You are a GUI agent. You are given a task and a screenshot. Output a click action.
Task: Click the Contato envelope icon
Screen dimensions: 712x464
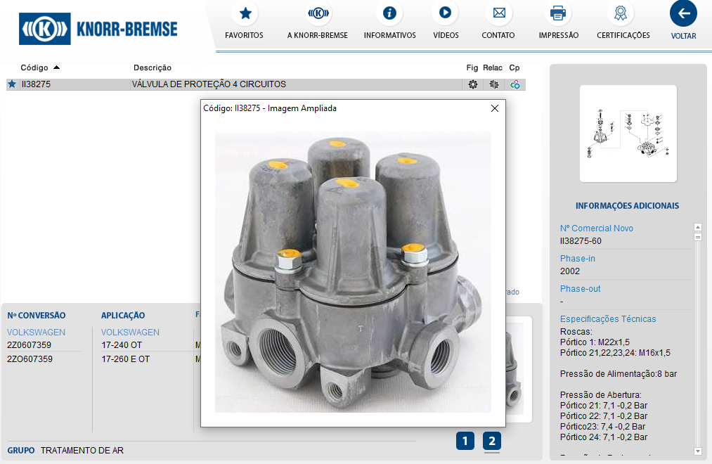click(498, 13)
